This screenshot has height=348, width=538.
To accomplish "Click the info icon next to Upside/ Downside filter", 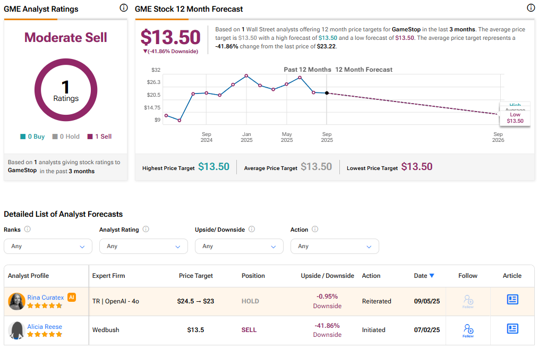I will (x=252, y=229).
